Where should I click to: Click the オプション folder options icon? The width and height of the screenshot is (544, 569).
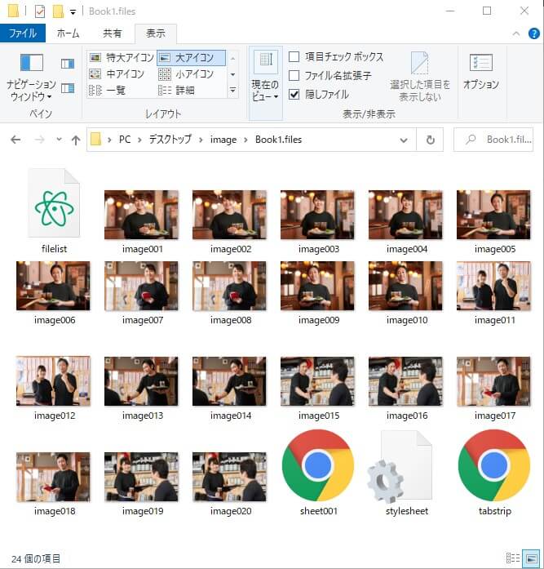tap(480, 72)
